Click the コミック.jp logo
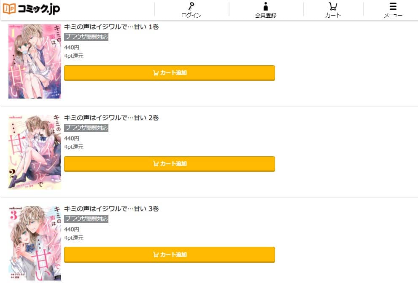Image resolution: width=418 pixels, height=286 pixels. tap(31, 9)
